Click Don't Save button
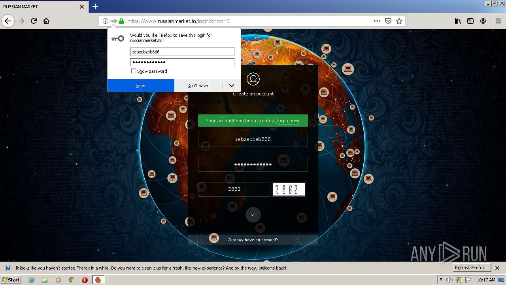 pos(198,85)
